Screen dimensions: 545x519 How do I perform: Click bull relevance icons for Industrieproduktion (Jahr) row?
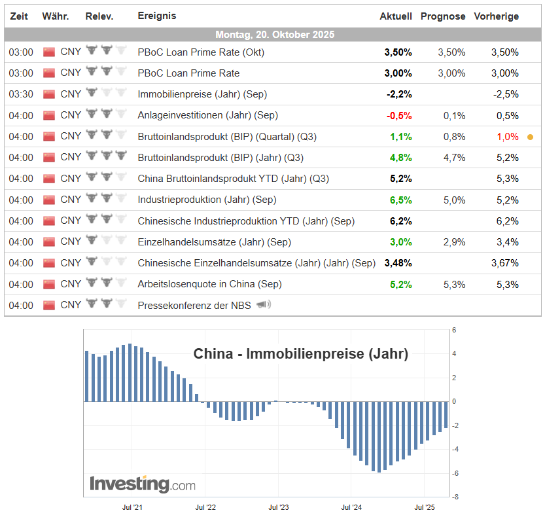coord(105,200)
